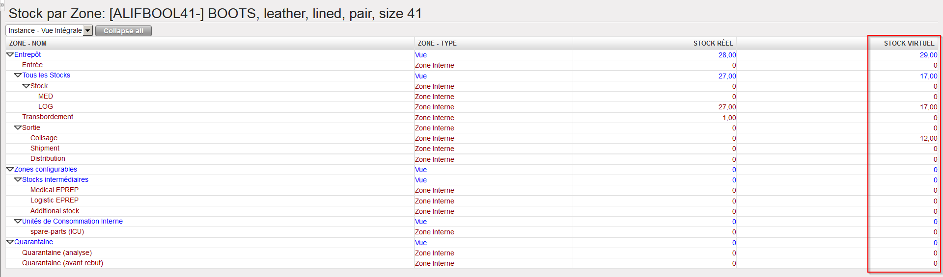
Task: Open the spare-parts (ICU) zone
Action: pos(57,232)
